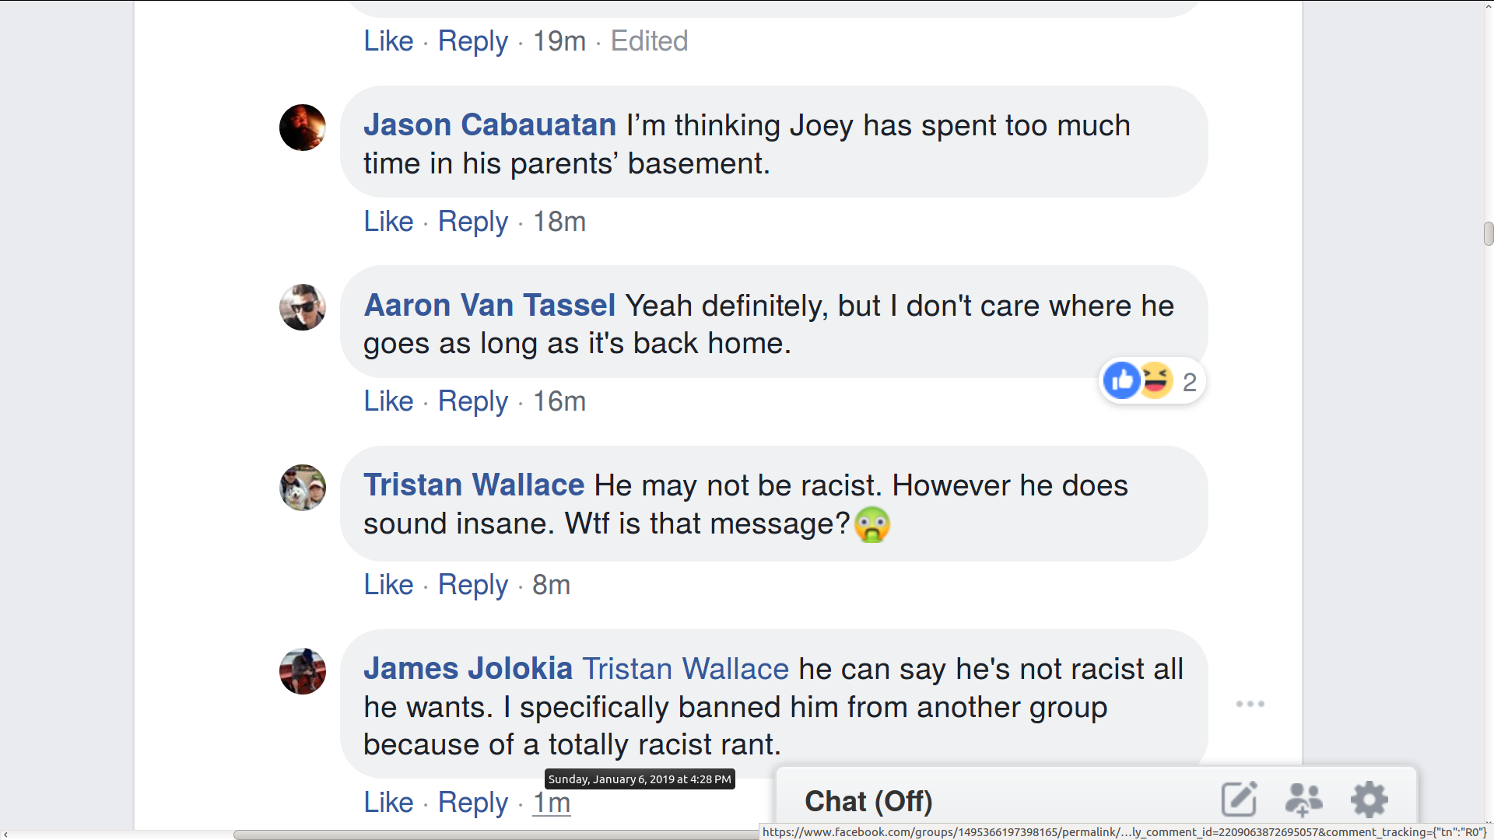
Task: Expand the Chat (Off) panel
Action: pos(868,801)
